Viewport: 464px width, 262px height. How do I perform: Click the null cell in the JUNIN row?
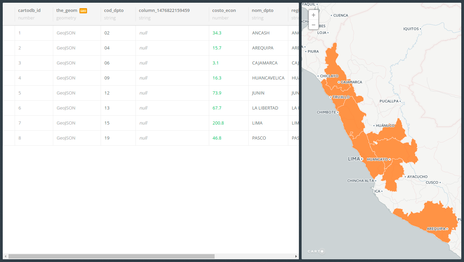point(143,93)
